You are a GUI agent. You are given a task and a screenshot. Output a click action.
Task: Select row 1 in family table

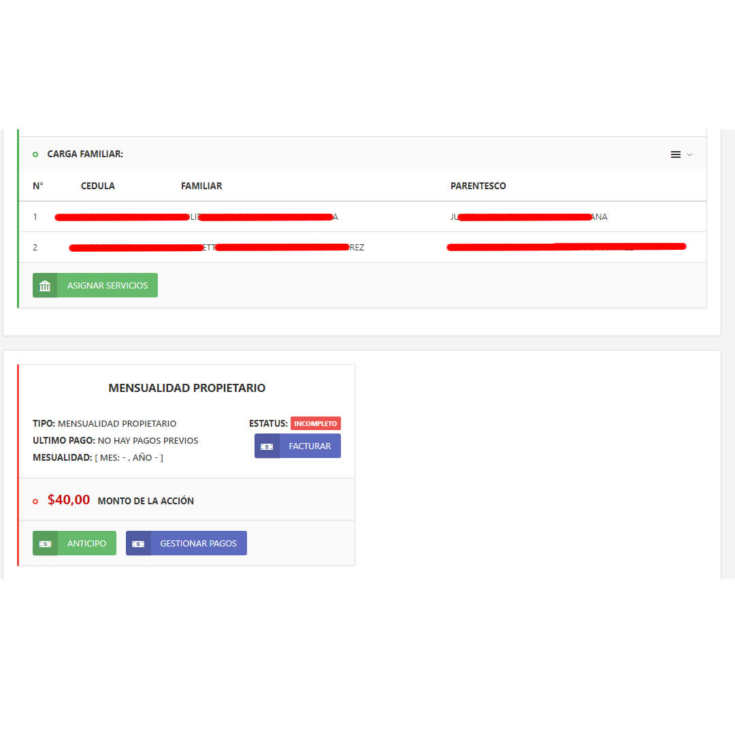pyautogui.click(x=362, y=216)
